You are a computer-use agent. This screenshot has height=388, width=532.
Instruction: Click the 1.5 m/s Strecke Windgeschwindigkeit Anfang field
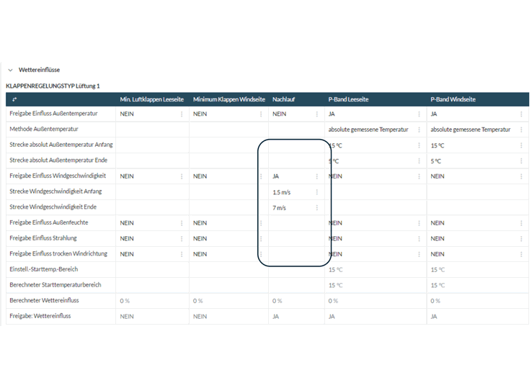282,192
